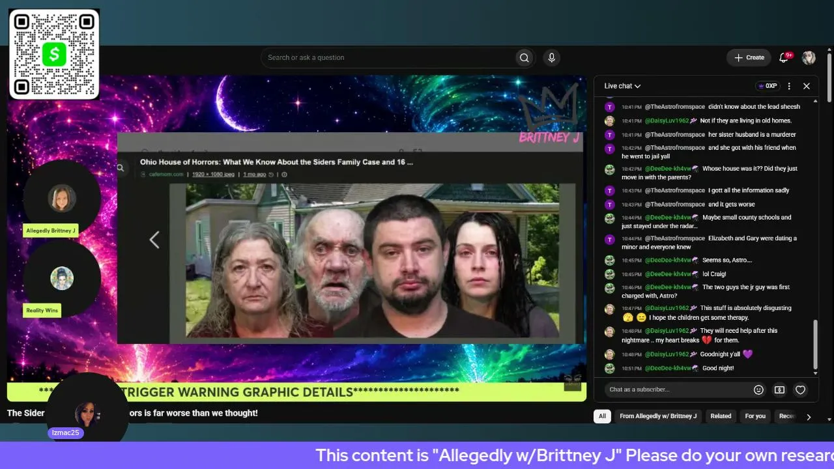Open the notifications bell

(784, 57)
